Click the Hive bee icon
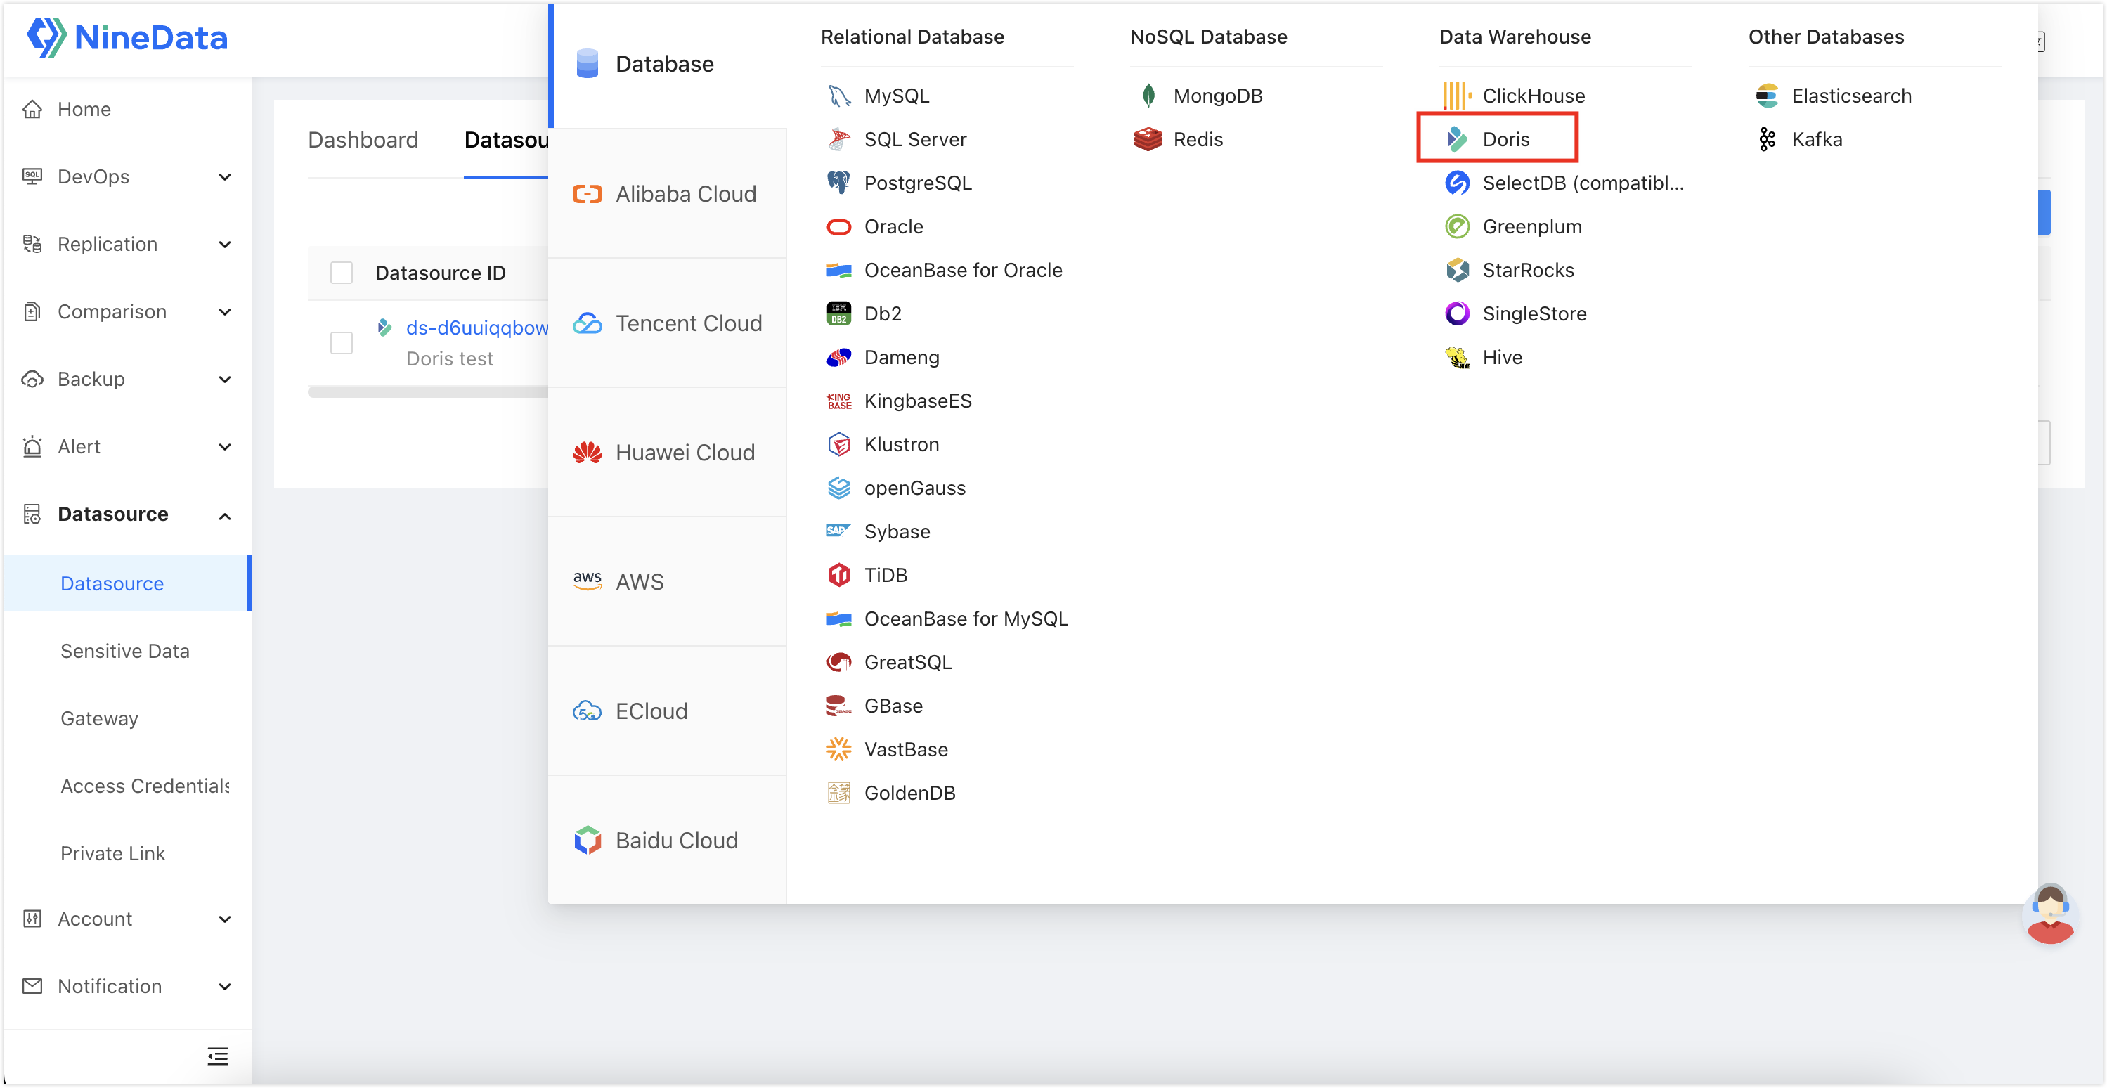This screenshot has height=1088, width=2107. coord(1457,358)
